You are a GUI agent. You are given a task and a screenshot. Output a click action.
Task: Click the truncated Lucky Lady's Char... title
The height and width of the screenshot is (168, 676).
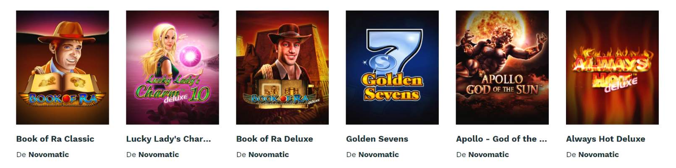pyautogui.click(x=168, y=139)
